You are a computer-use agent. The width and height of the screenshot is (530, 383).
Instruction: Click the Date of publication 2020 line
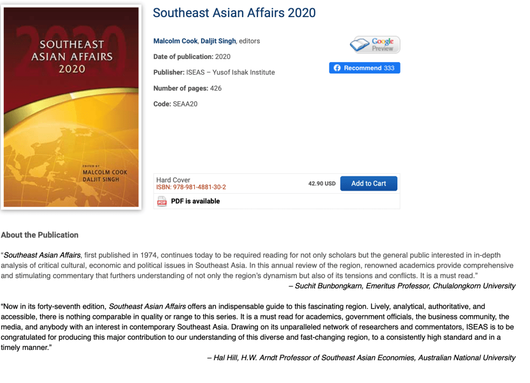[192, 56]
